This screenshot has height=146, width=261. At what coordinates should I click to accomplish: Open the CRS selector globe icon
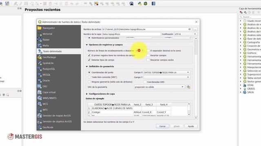(x=188, y=87)
